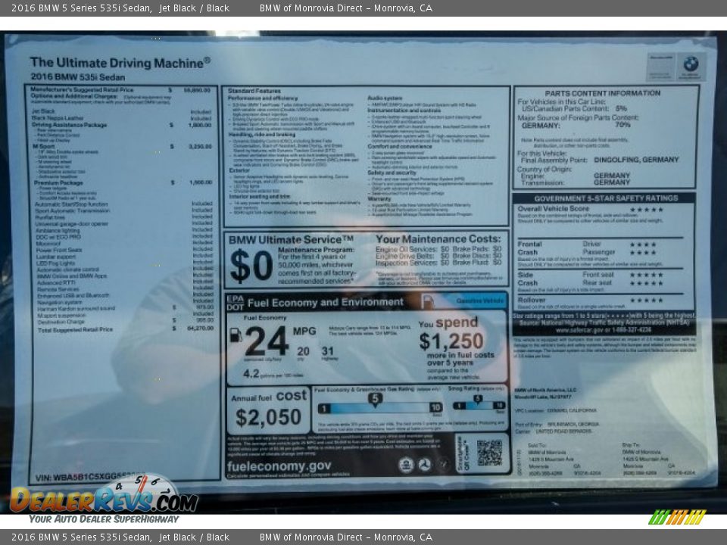Click the first agency seal near fueleconomy.gov
This screenshot has width=727, height=545.
[x=406, y=465]
